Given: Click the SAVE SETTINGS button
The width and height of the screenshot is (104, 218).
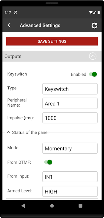Looking at the screenshot, I should 52,41.
